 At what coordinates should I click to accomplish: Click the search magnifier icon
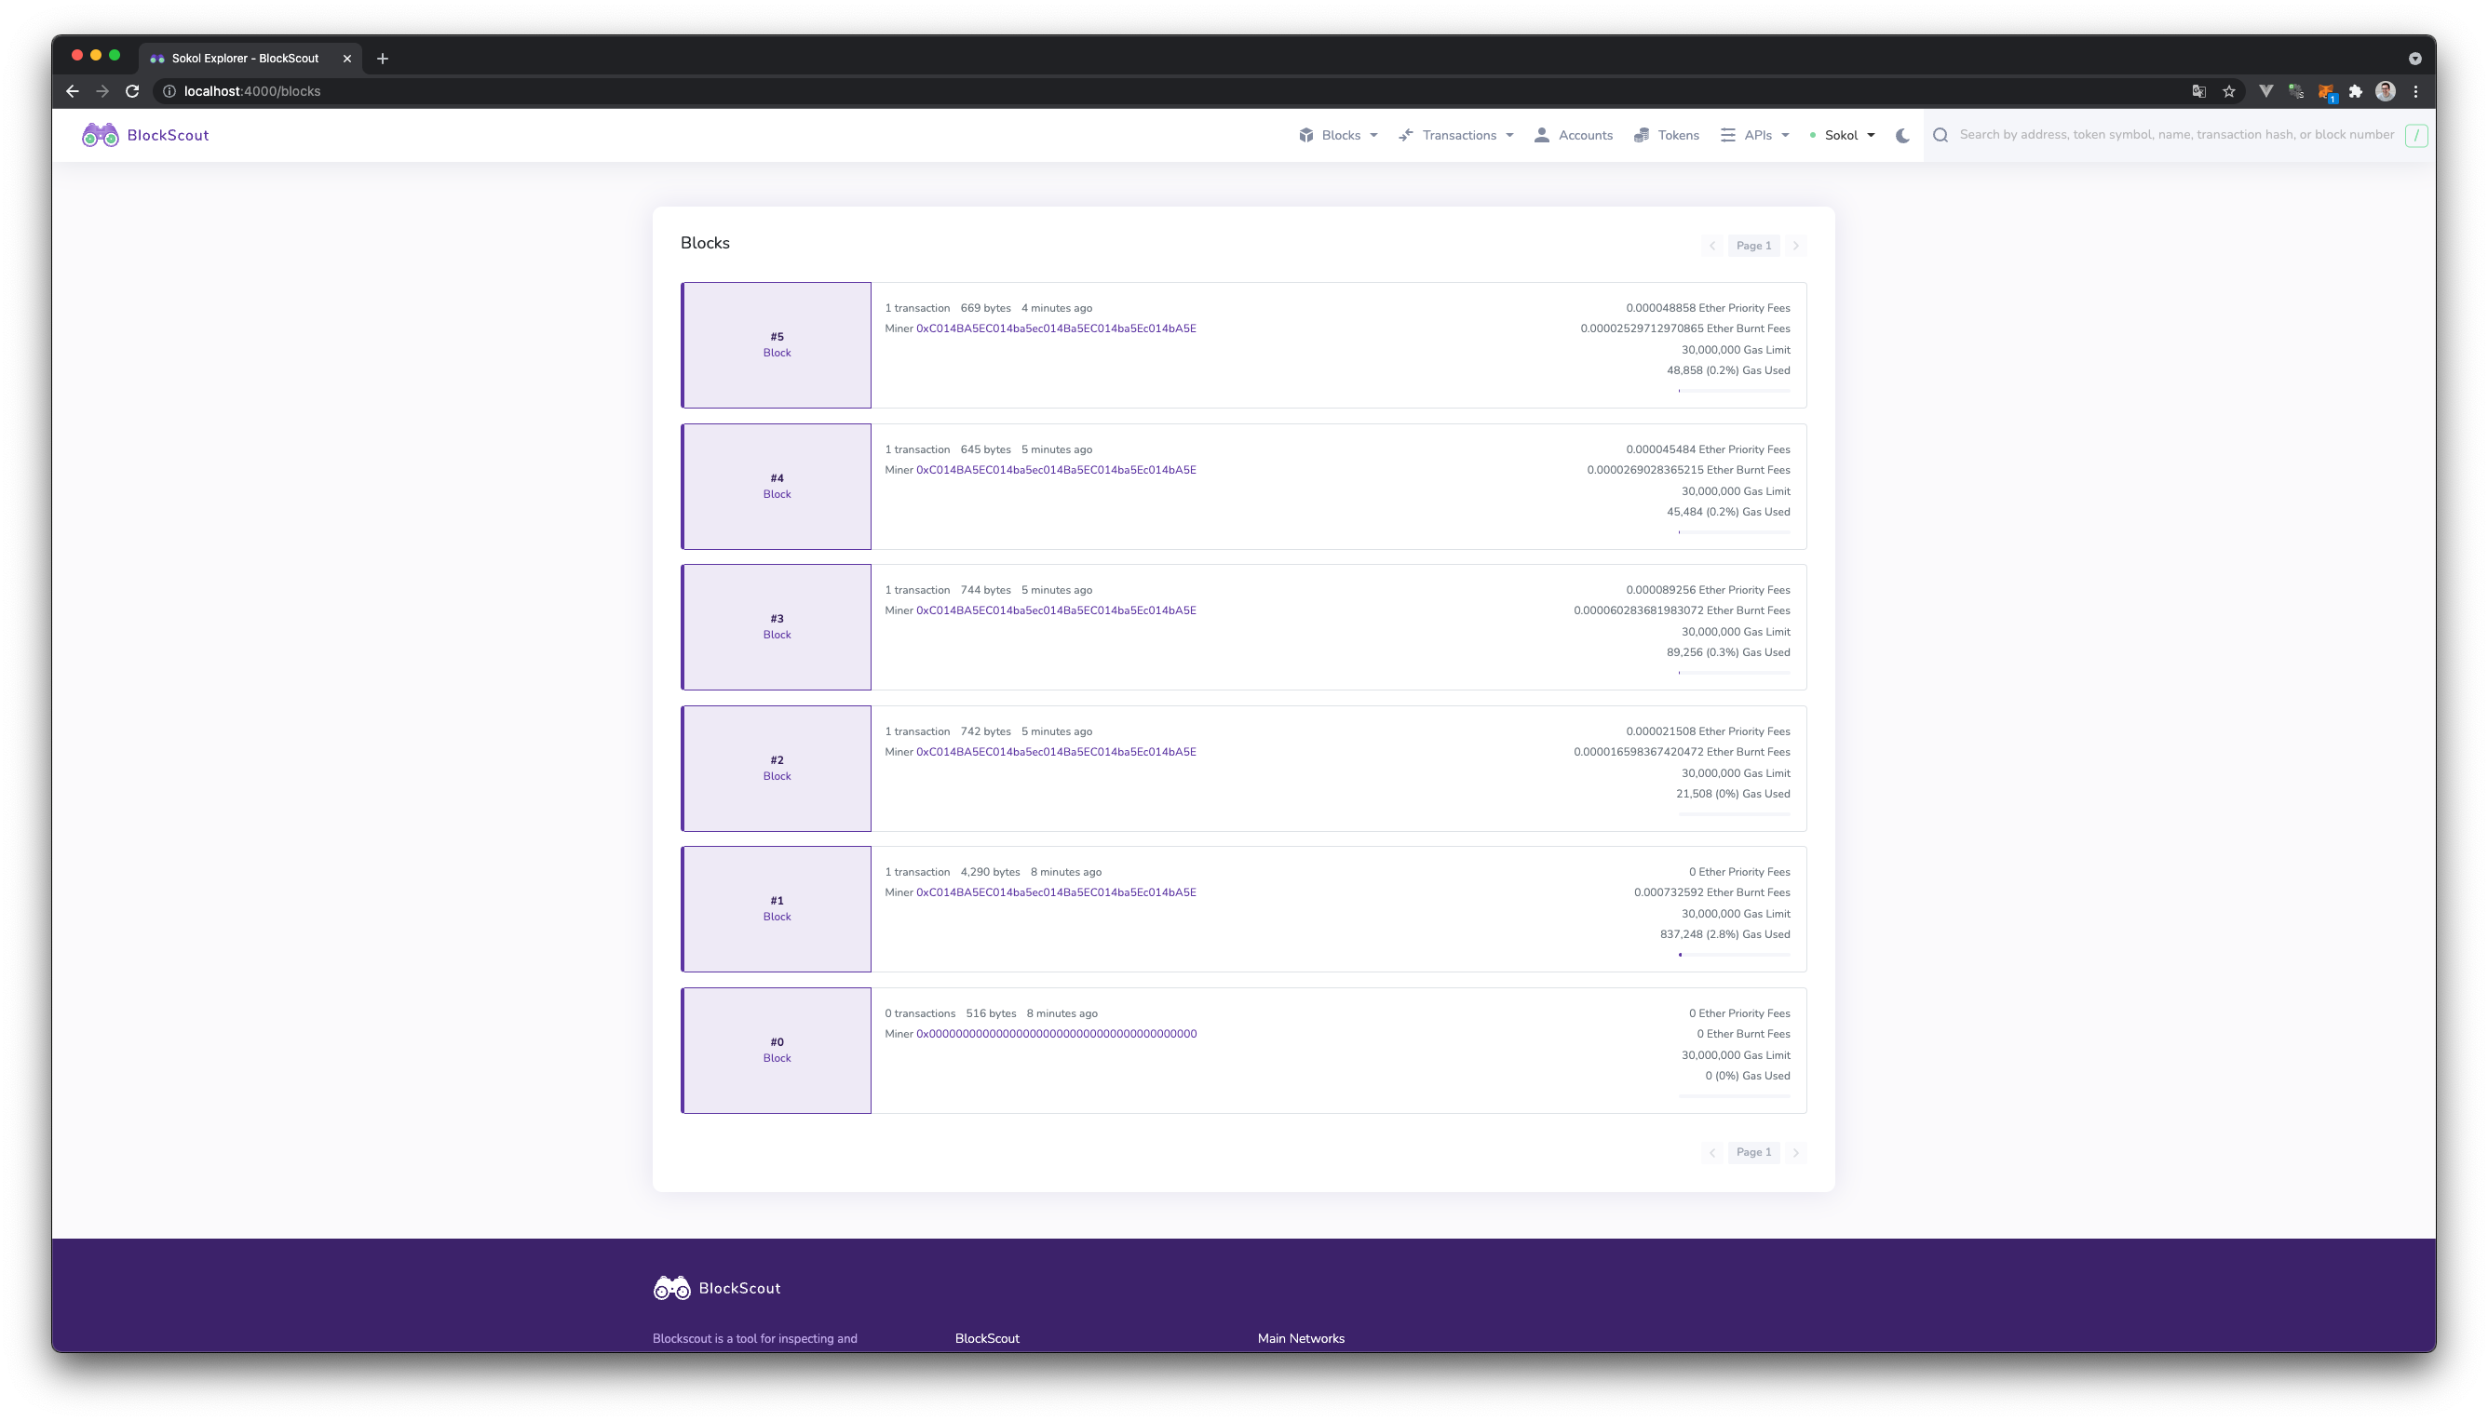pos(1940,136)
